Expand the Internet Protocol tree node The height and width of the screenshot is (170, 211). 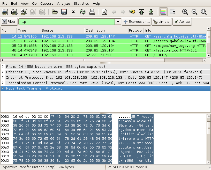pyautogui.click(x=2, y=77)
